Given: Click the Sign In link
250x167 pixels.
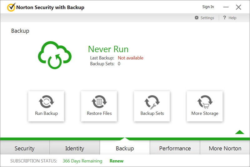Looking at the screenshot, I should [208, 7].
